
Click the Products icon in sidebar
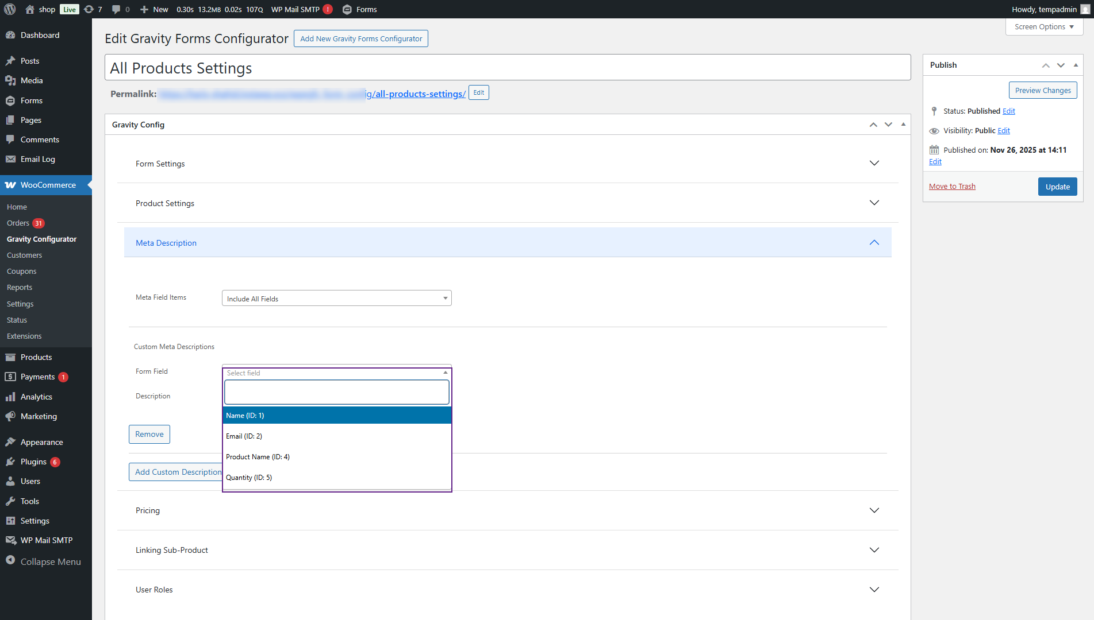(x=10, y=357)
